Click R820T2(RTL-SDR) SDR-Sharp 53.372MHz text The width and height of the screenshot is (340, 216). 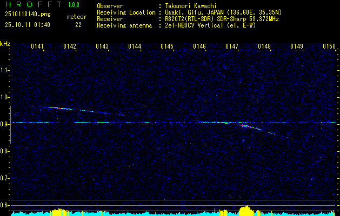(x=222, y=19)
